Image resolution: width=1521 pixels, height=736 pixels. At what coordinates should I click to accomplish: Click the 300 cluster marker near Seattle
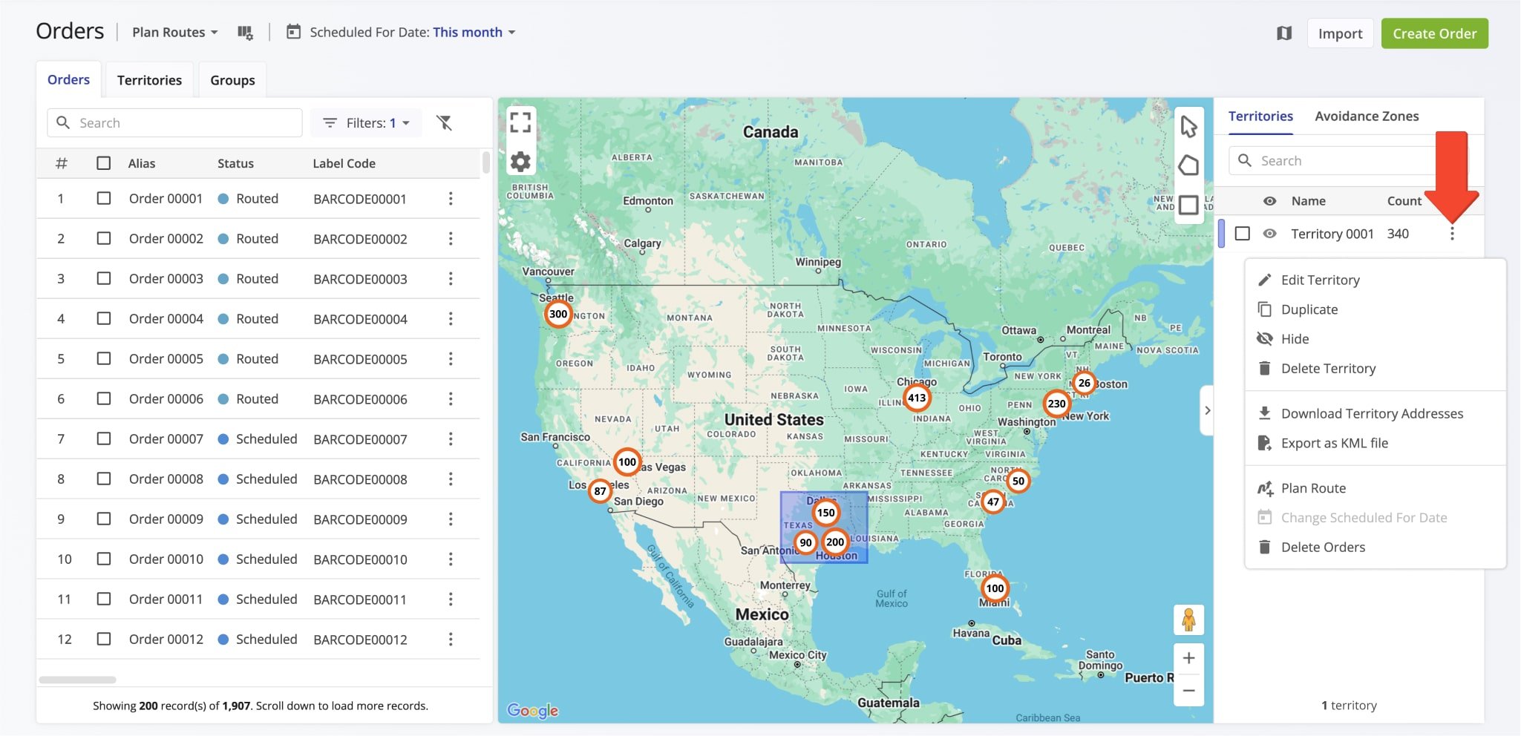click(x=558, y=314)
